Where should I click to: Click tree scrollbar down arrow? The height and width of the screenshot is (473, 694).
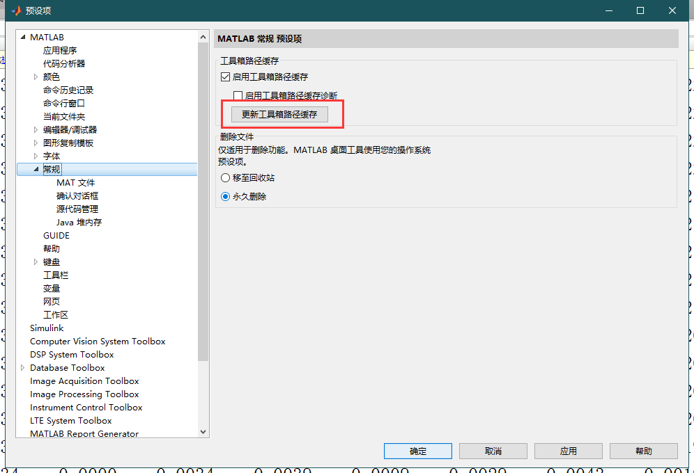coord(203,432)
